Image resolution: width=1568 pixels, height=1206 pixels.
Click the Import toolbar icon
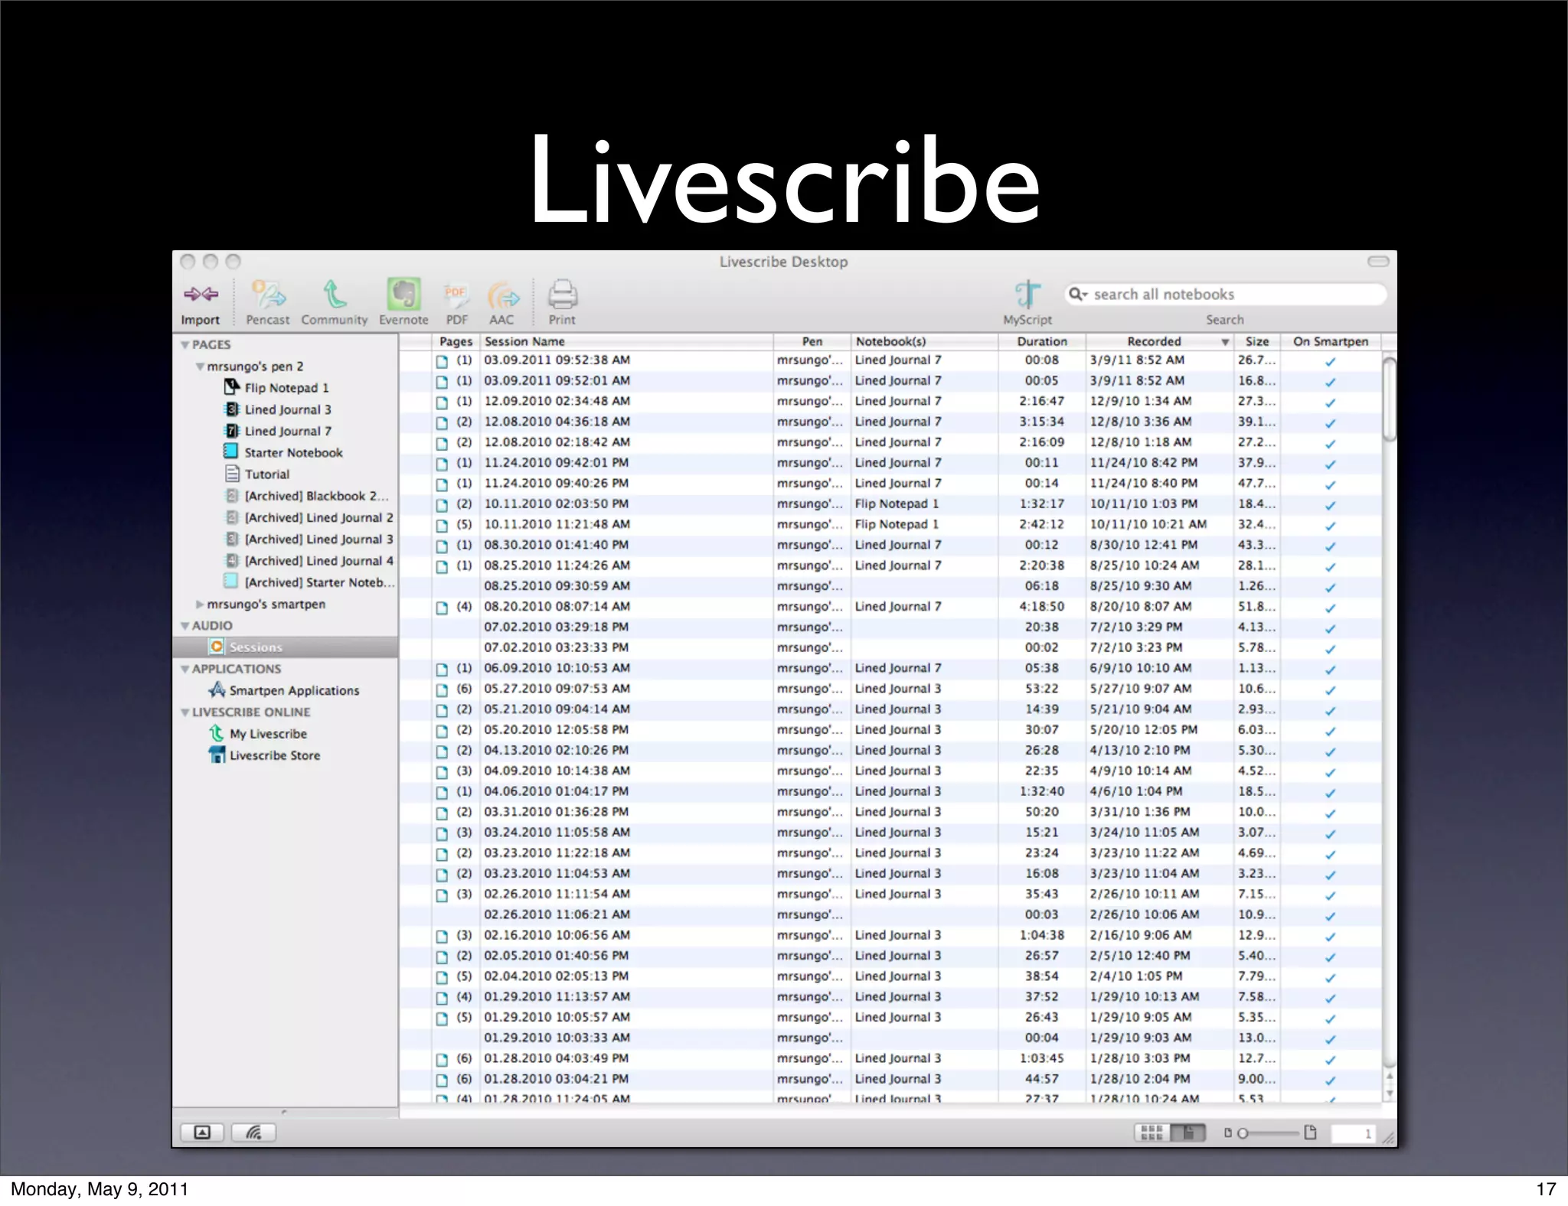pos(201,295)
